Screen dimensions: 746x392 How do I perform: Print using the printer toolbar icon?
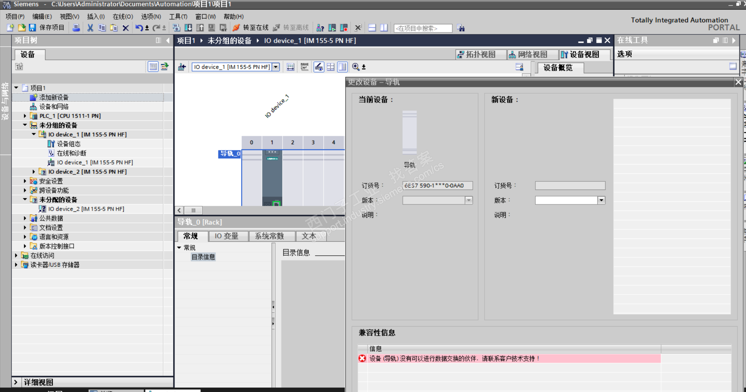coord(76,28)
